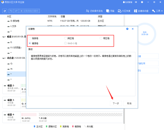Open the hamburger menu in title bar
This screenshot has width=164, height=130.
[136, 2]
